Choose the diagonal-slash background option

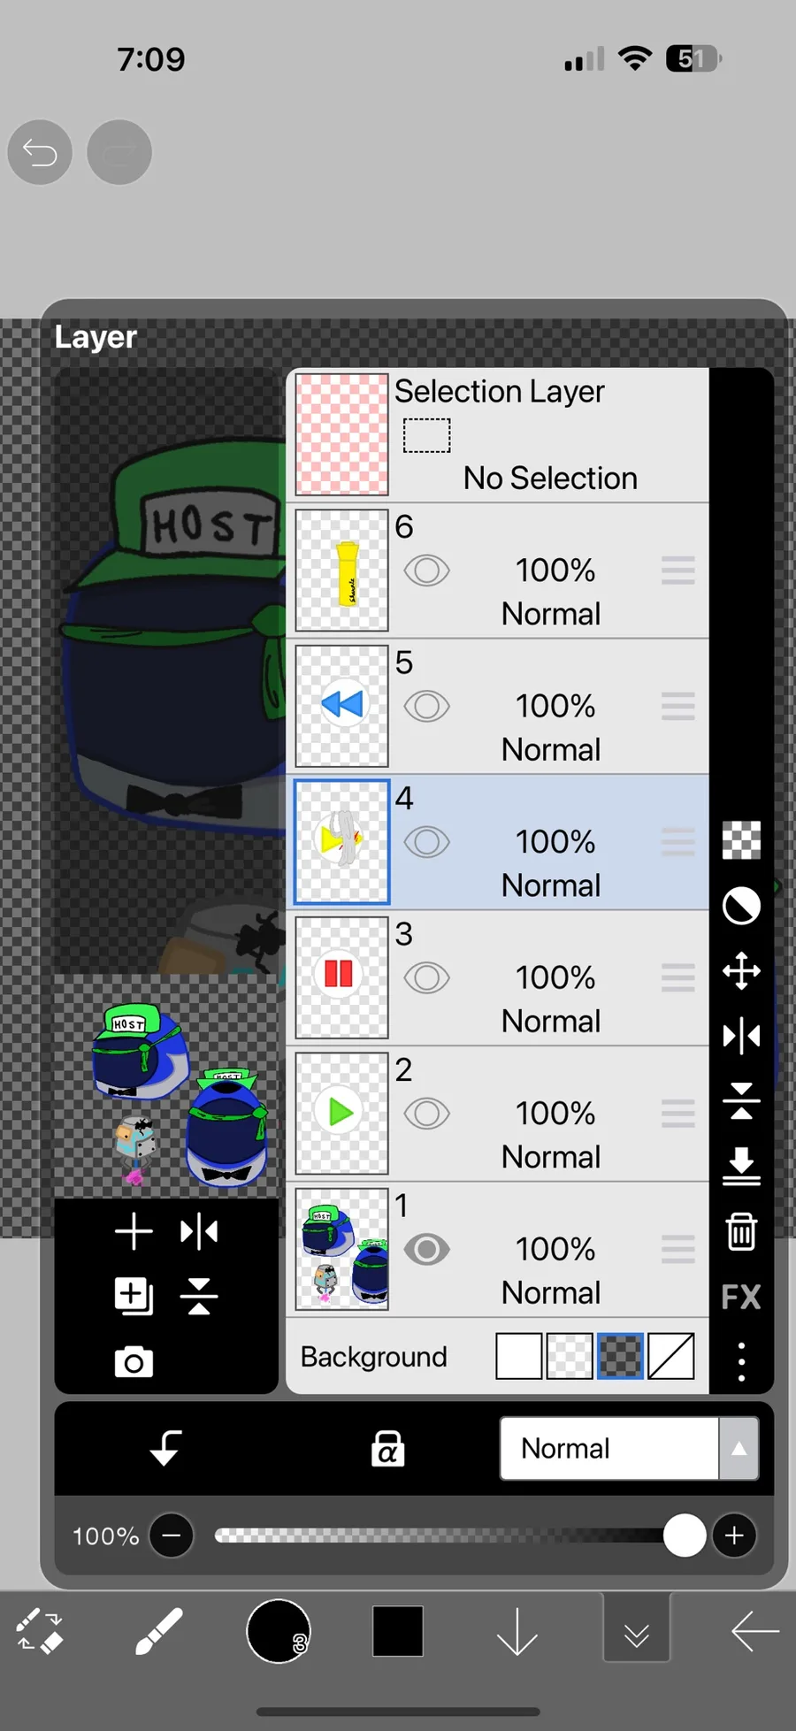click(670, 1356)
